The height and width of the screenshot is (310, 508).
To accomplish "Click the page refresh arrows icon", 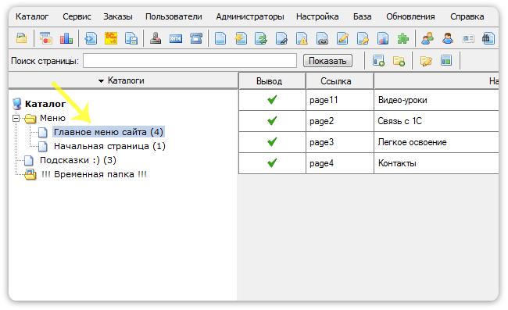I will click(x=261, y=38).
